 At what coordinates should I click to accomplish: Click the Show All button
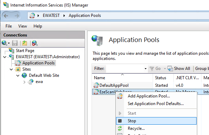click(179, 69)
